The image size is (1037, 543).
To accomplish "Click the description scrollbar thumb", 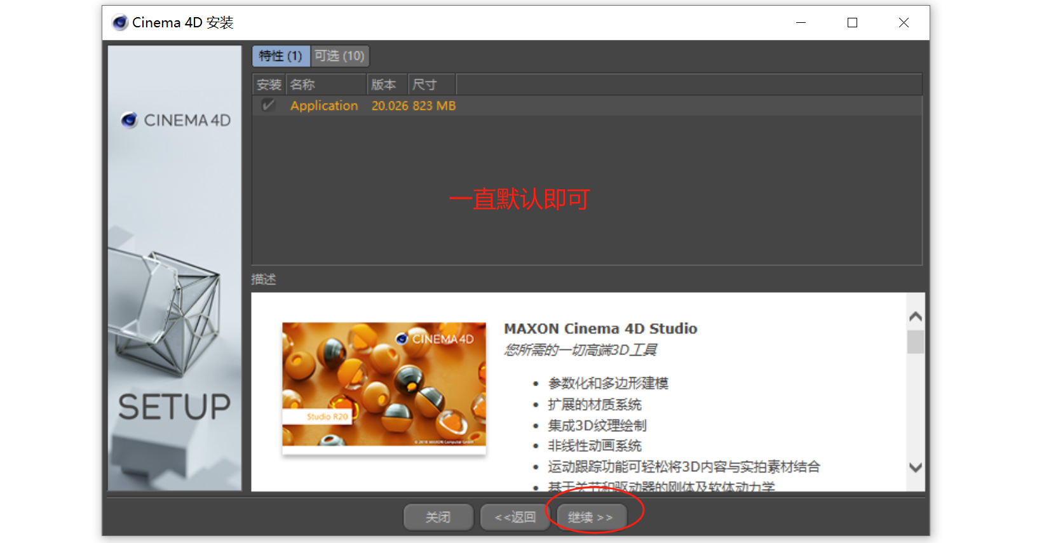I will (916, 342).
